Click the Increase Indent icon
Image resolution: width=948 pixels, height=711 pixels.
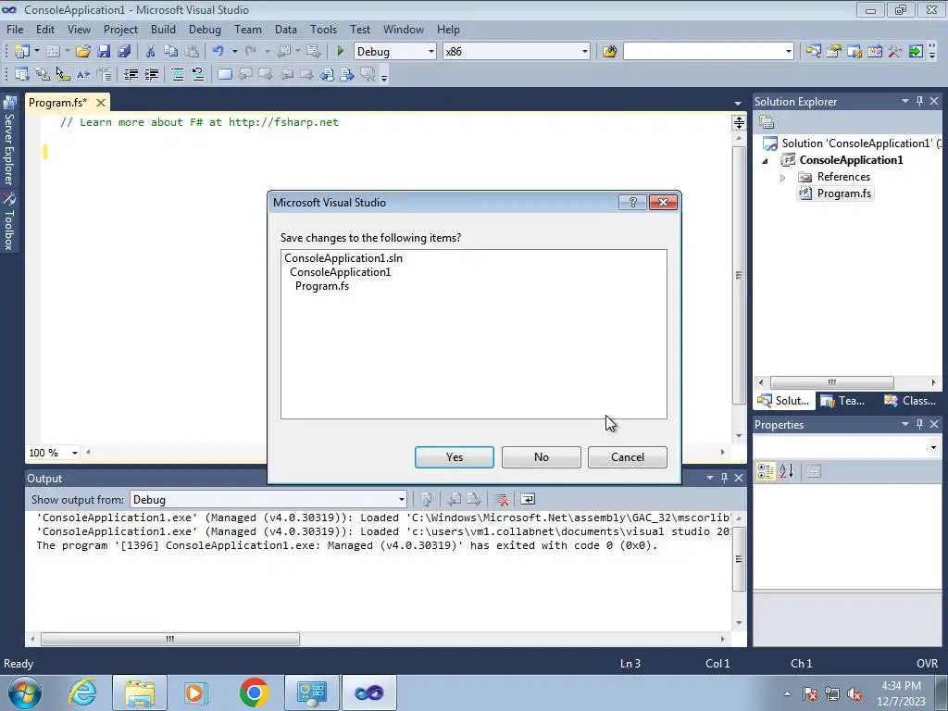pos(151,74)
